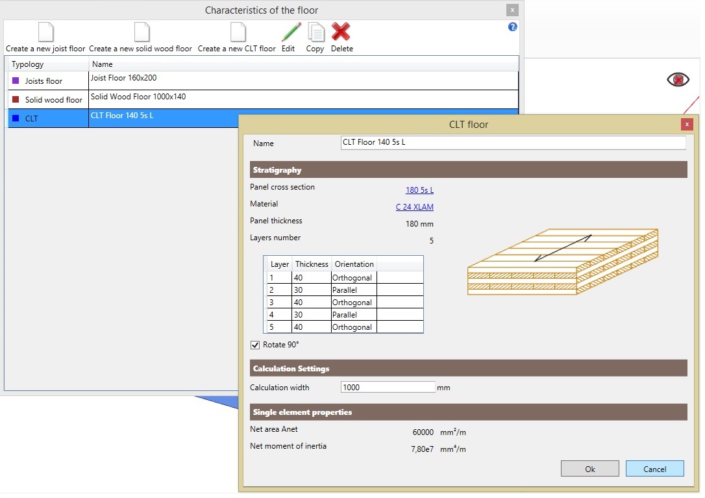Click the Calculation Settings section header

pos(469,368)
